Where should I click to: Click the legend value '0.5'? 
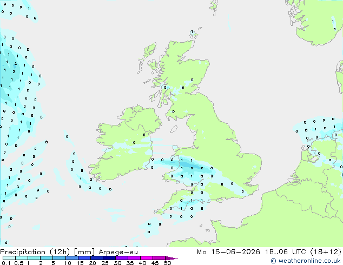pos(19,263)
